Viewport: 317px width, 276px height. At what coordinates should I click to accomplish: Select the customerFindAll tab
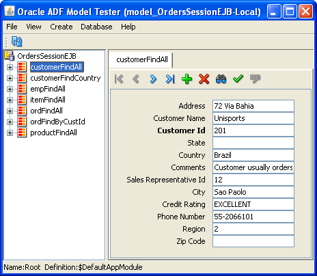(141, 60)
